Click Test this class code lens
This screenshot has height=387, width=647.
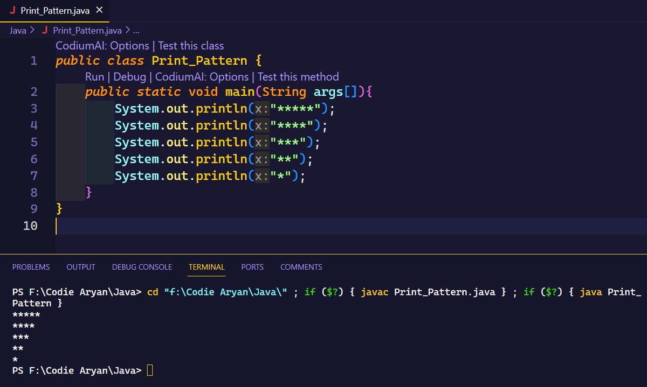coord(191,46)
